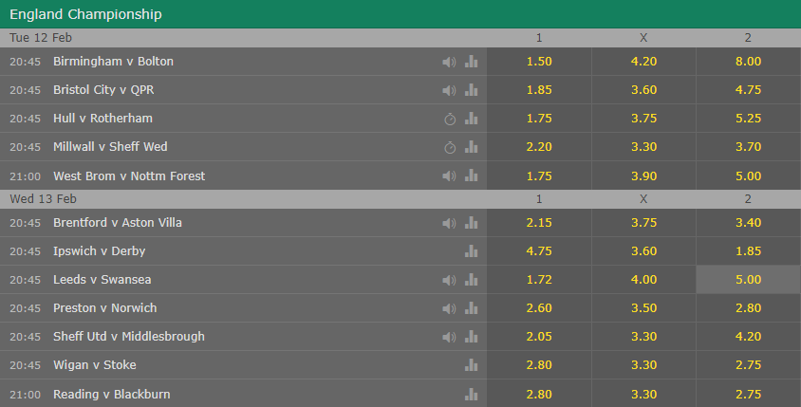Viewport: 801px width, 407px height.
Task: Open stats chart for West Brom v Nottm Forest
Action: coord(472,176)
